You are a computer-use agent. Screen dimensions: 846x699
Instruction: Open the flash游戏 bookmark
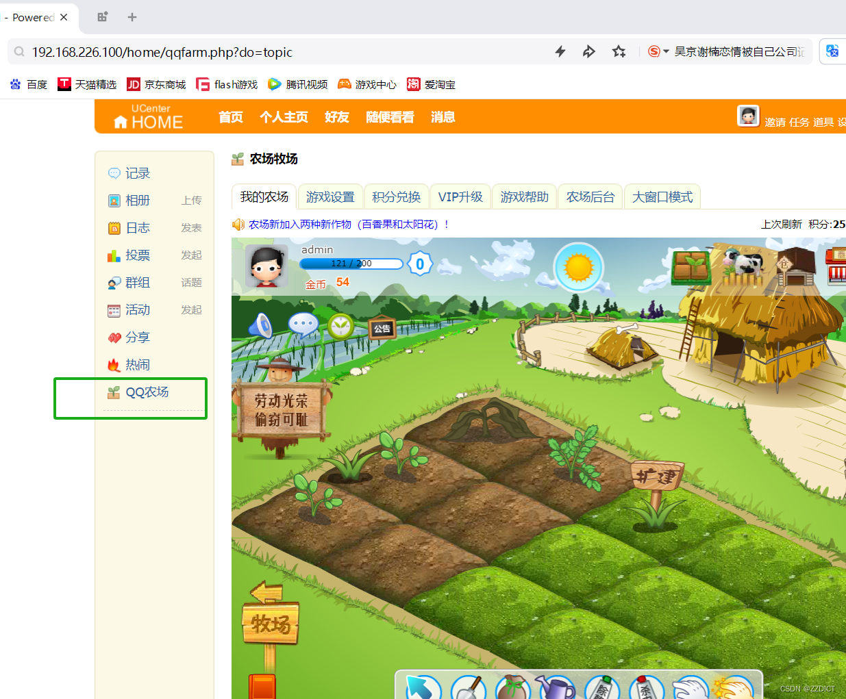coord(227,84)
